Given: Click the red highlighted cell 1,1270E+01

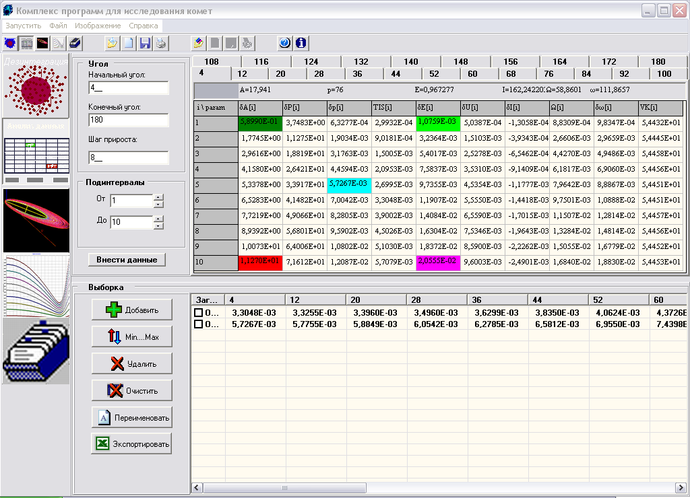Looking at the screenshot, I should coord(260,262).
